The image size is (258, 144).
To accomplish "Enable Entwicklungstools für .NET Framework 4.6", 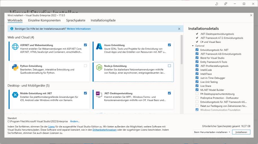I will [x=197, y=102].
